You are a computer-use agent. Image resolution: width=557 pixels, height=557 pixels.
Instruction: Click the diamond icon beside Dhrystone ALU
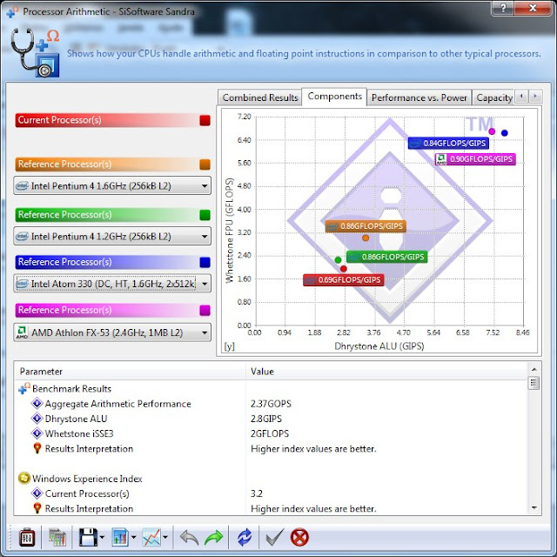[x=37, y=418]
